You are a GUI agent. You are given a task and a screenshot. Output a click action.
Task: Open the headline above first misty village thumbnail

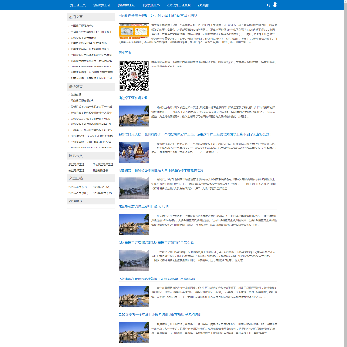161,170
